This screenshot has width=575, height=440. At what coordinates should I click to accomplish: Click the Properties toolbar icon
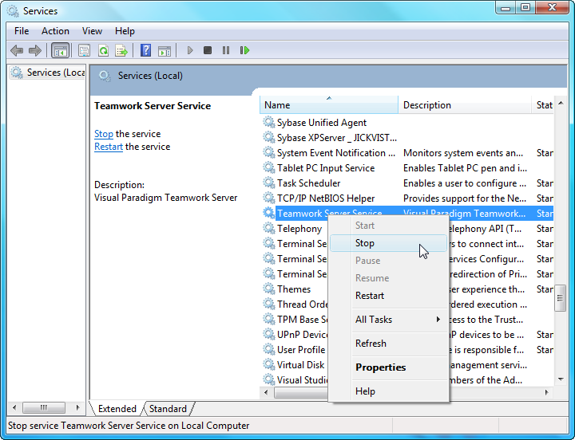85,50
